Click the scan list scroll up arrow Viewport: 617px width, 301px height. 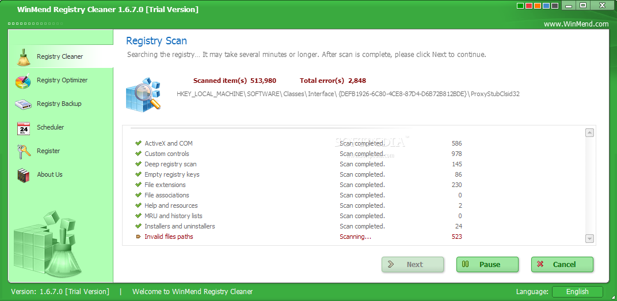click(x=589, y=132)
